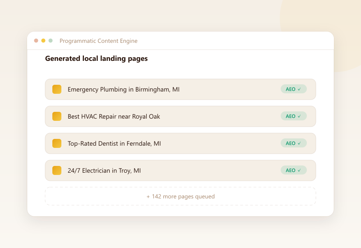Click the AEO badge for 24/7 Electrician
Image resolution: width=361 pixels, height=248 pixels.
(294, 170)
